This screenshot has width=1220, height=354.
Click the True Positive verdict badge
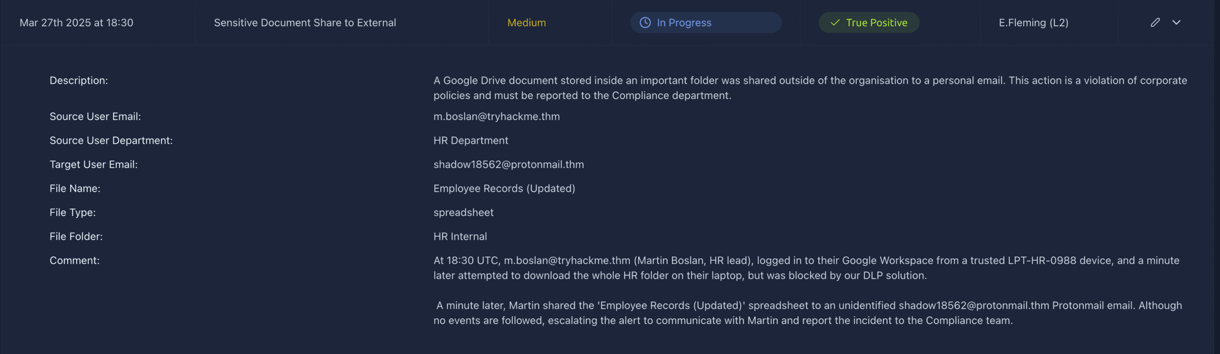869,23
